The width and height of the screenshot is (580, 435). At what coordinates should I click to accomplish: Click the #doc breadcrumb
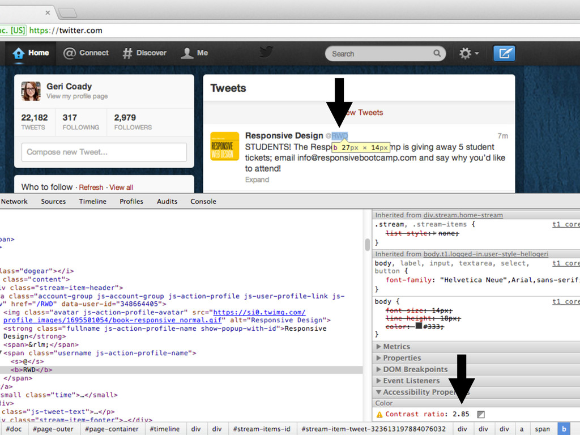14,429
